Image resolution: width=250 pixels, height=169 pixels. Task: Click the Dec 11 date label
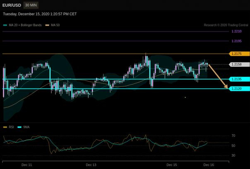[26, 165]
